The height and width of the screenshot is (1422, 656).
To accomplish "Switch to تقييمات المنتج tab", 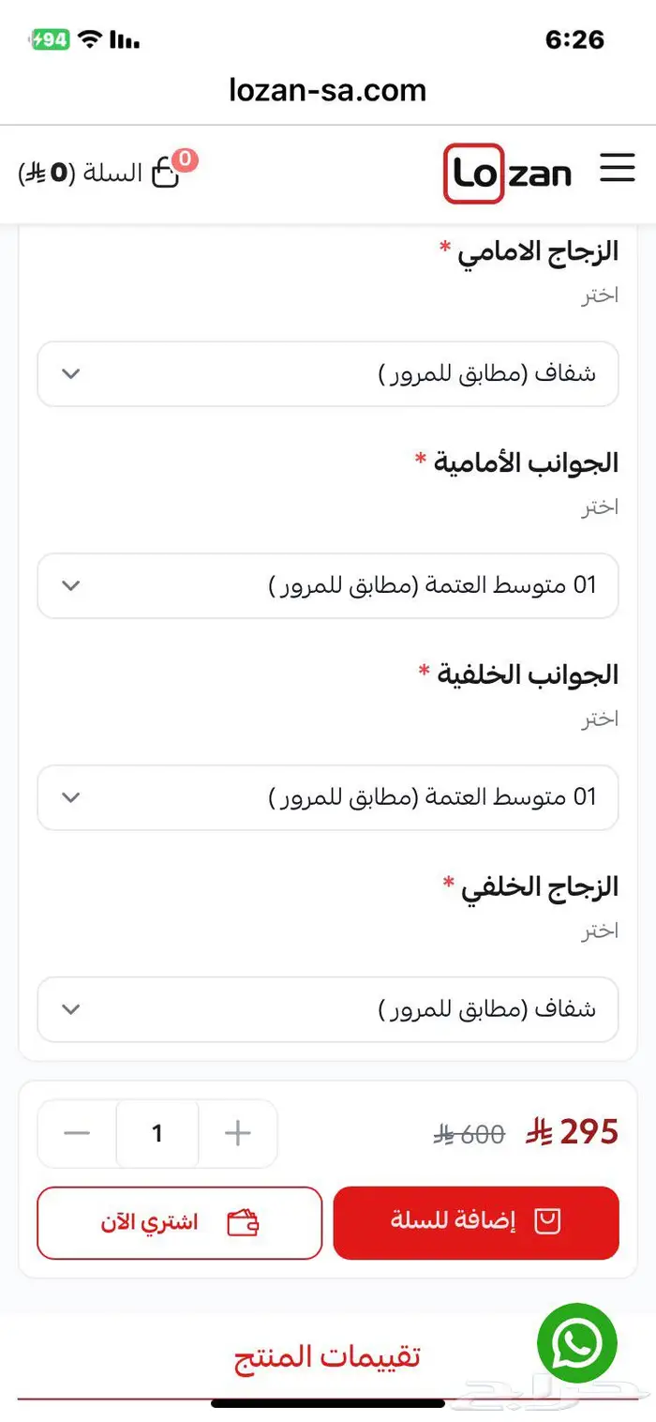I will click(x=327, y=1356).
